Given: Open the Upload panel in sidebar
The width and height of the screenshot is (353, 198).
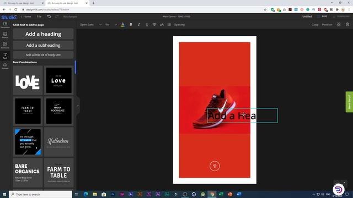Looking at the screenshot, I should 5,66.
